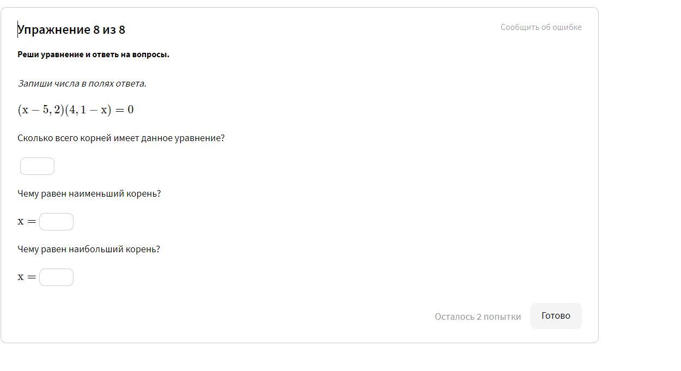
Task: Click the '(x − 5,2)' factor of the equation
Action: pos(41,110)
